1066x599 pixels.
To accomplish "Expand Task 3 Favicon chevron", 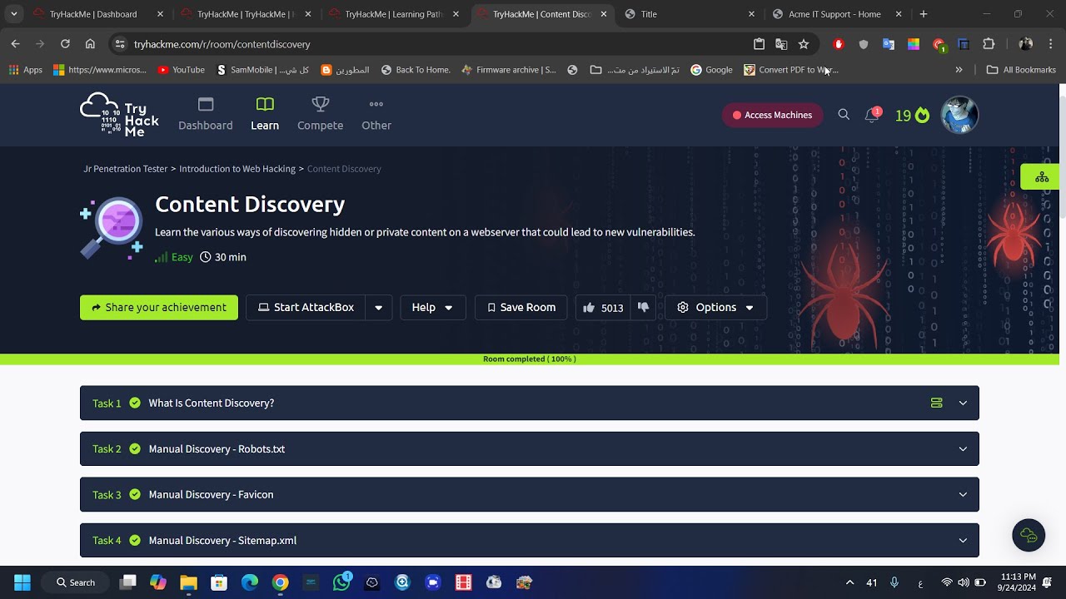I will click(x=963, y=495).
